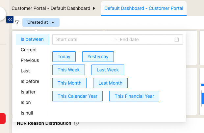The image size is (204, 133).
Task: Click arrow next to Customer Portal breadcrumb
Action: [95, 8]
